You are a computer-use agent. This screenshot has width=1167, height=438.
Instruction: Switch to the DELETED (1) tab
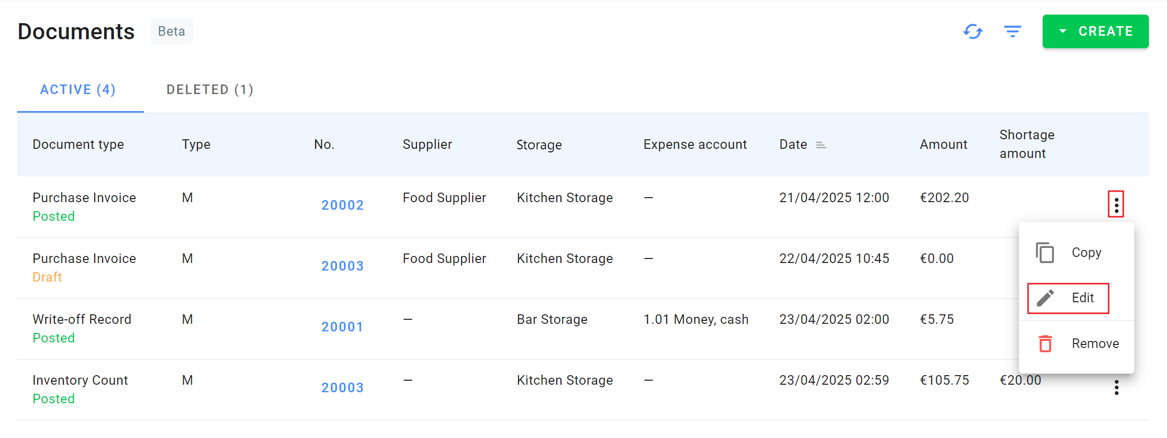pos(210,90)
